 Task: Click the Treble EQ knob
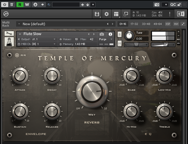coord(164,111)
